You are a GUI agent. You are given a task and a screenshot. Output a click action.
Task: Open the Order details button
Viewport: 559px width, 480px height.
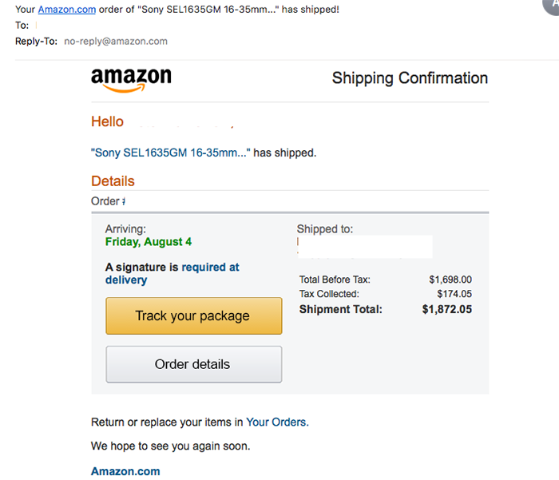(x=194, y=364)
